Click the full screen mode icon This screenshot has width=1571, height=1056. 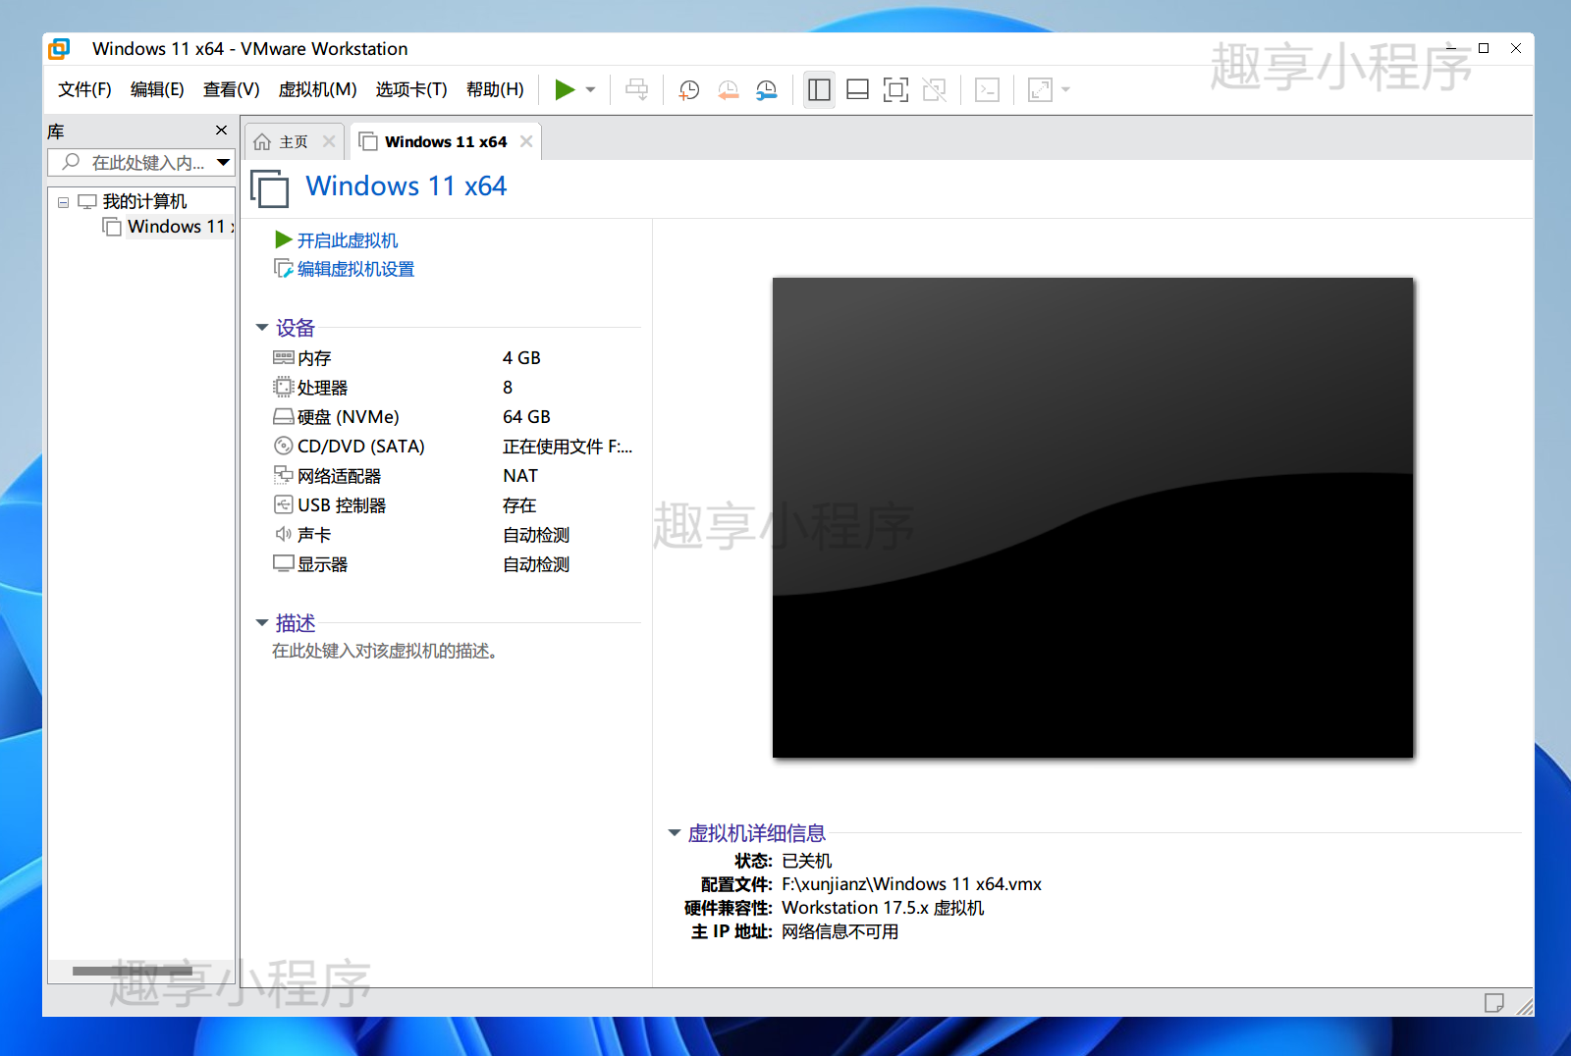coord(895,90)
